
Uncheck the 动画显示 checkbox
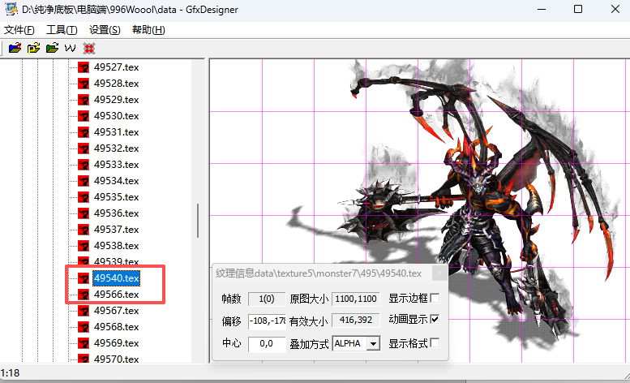point(435,319)
